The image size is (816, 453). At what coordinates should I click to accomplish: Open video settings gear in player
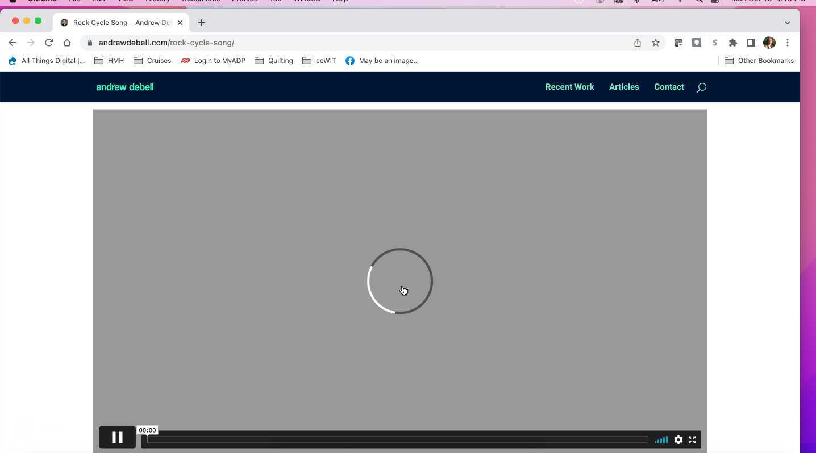tap(678, 439)
